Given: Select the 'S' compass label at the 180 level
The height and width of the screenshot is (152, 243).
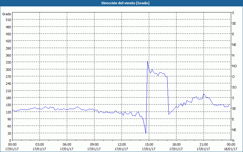Looking at the screenshot, I should point(233,98).
